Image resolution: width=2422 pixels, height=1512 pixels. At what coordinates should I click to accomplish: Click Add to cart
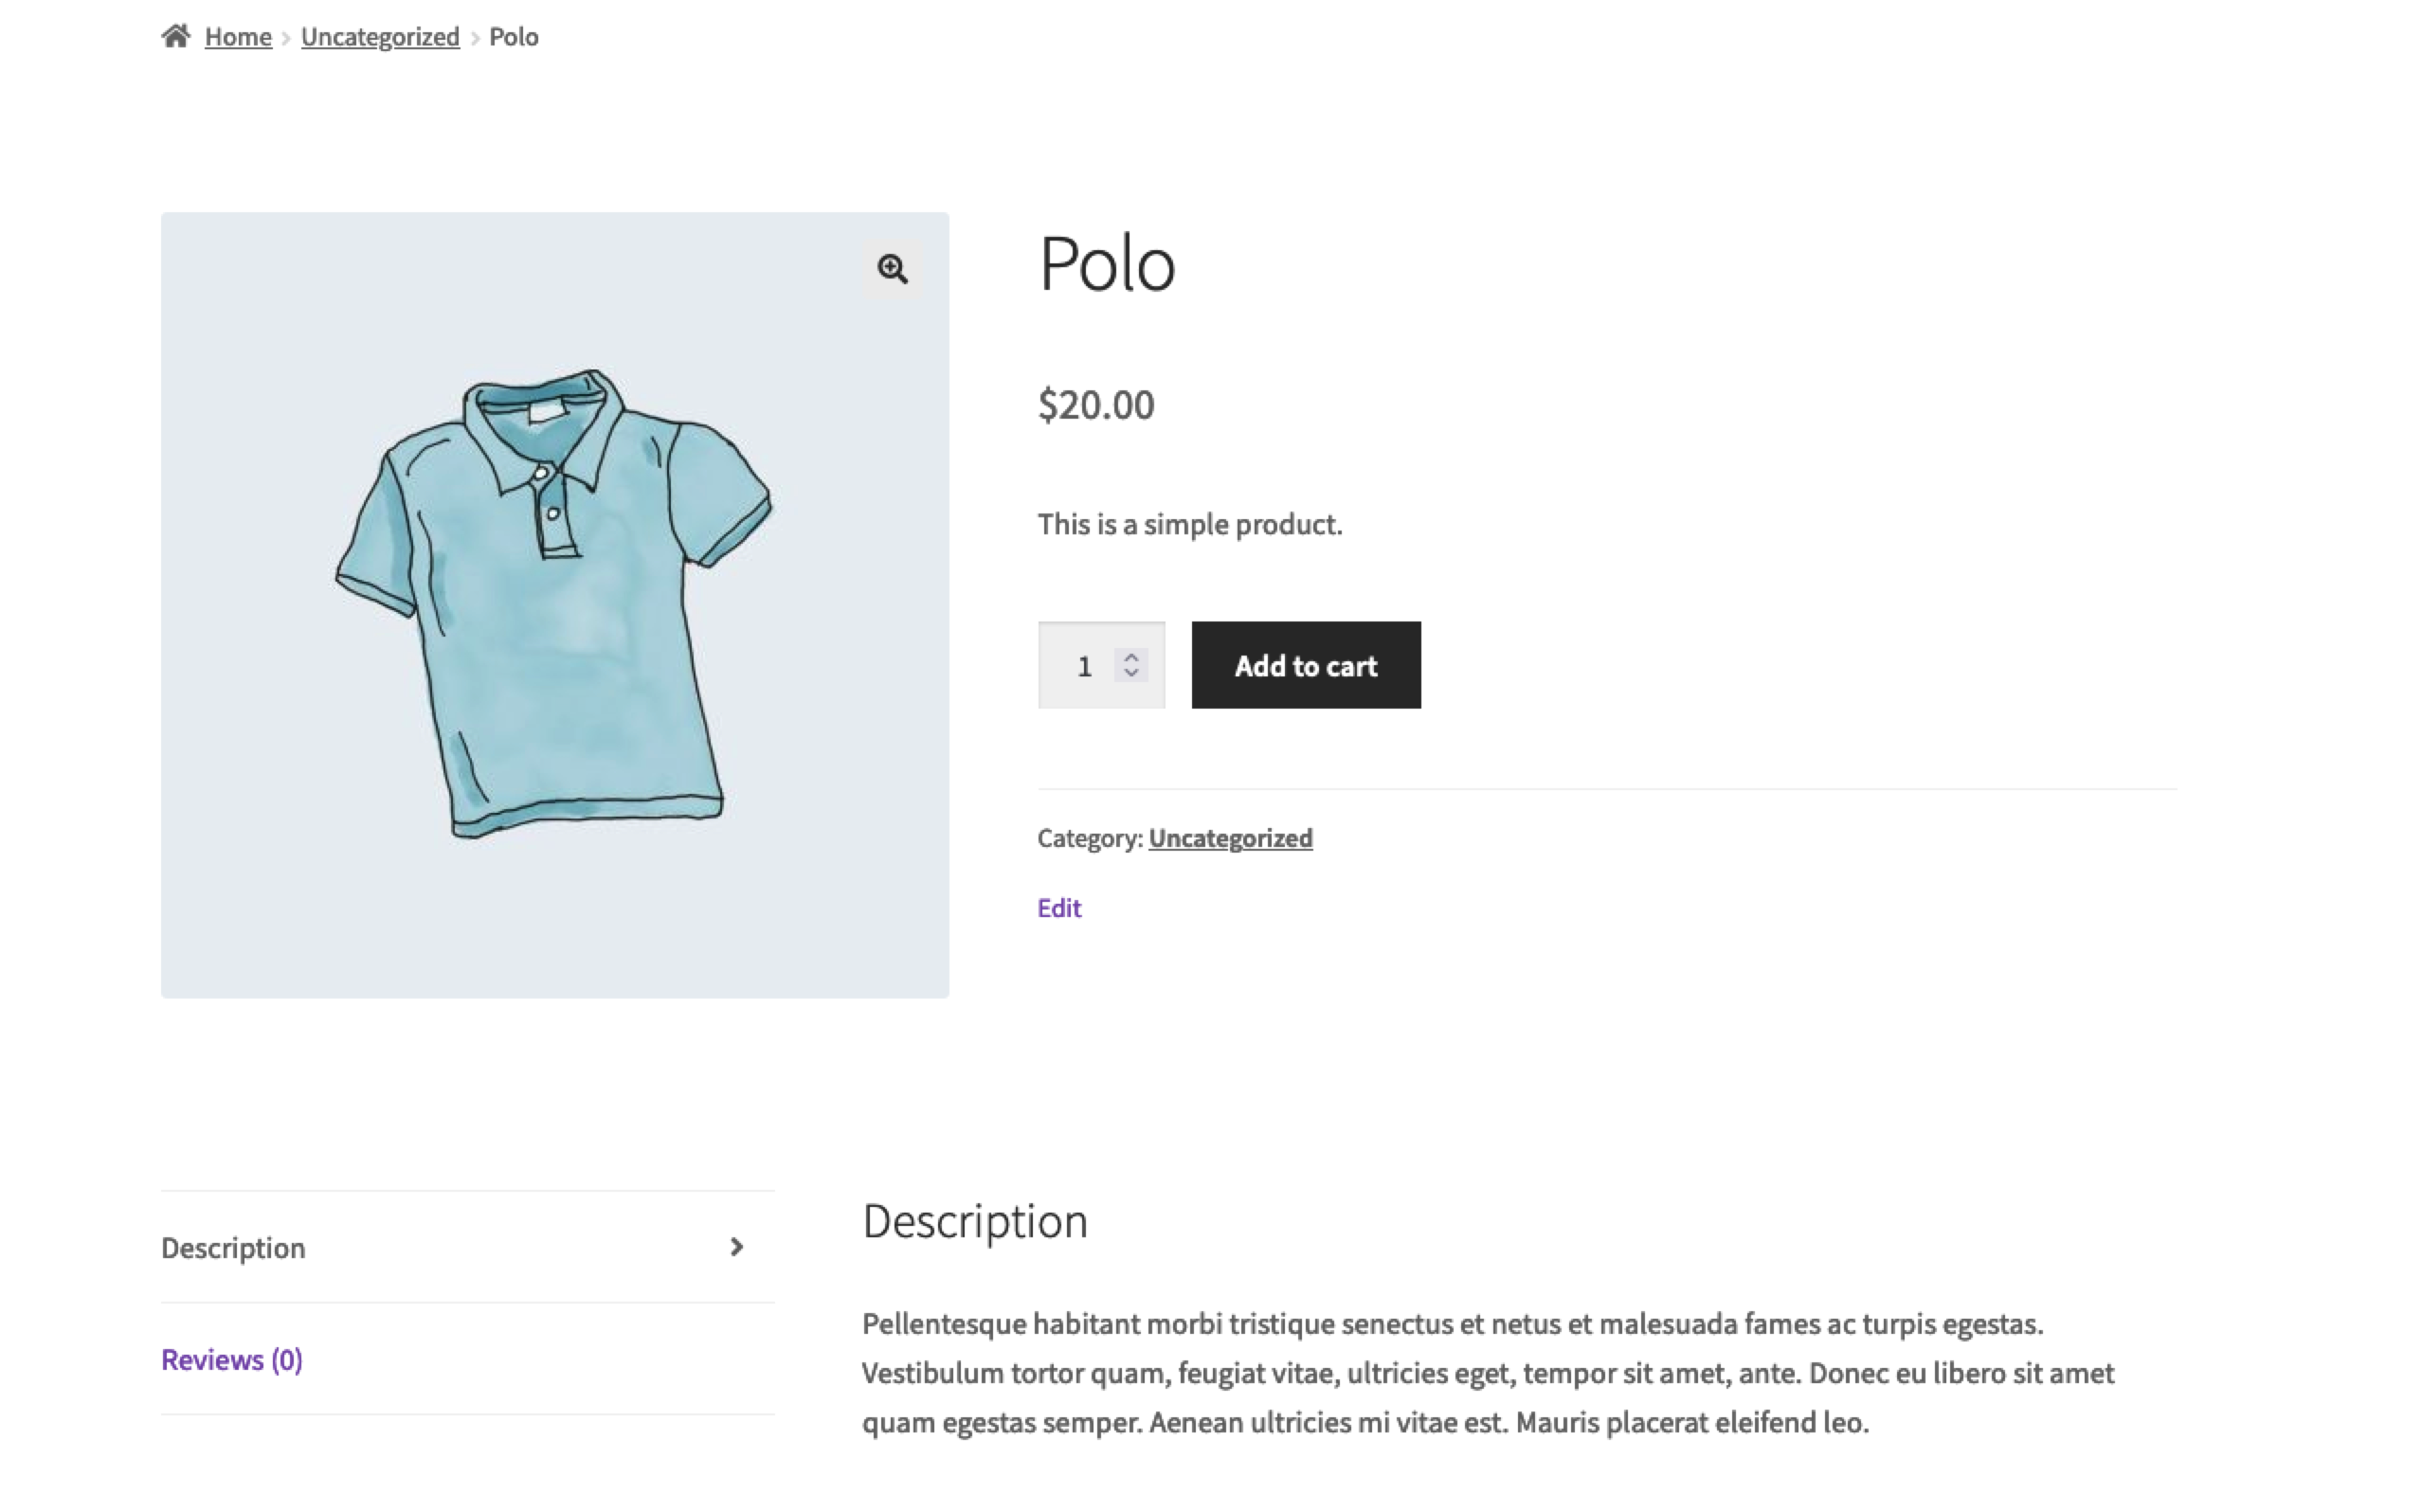click(1305, 665)
